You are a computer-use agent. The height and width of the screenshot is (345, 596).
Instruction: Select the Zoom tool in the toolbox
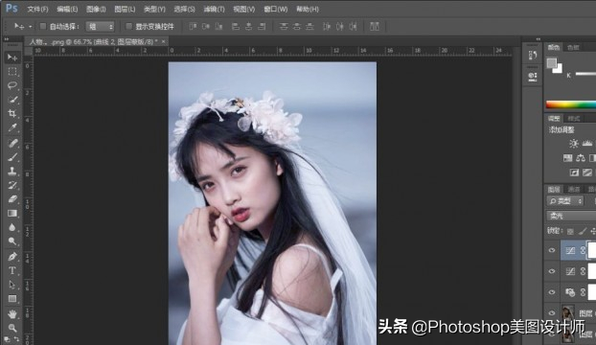(12, 328)
